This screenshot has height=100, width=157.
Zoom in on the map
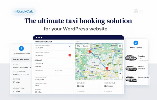coord(120,74)
